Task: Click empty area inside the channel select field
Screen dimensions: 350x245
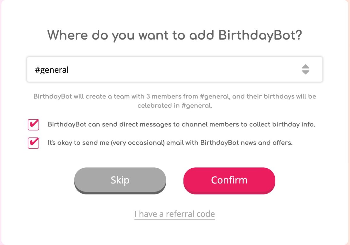Action: 184,69
